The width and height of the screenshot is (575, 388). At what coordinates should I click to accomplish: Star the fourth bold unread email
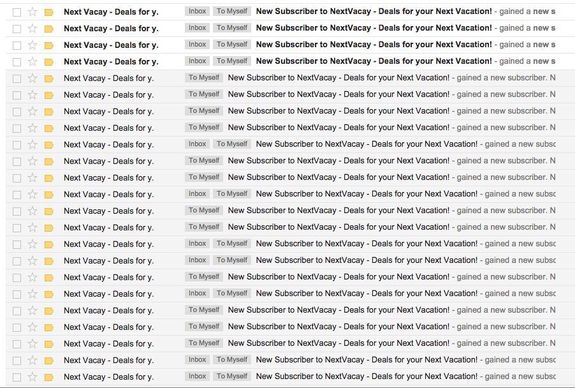33,62
